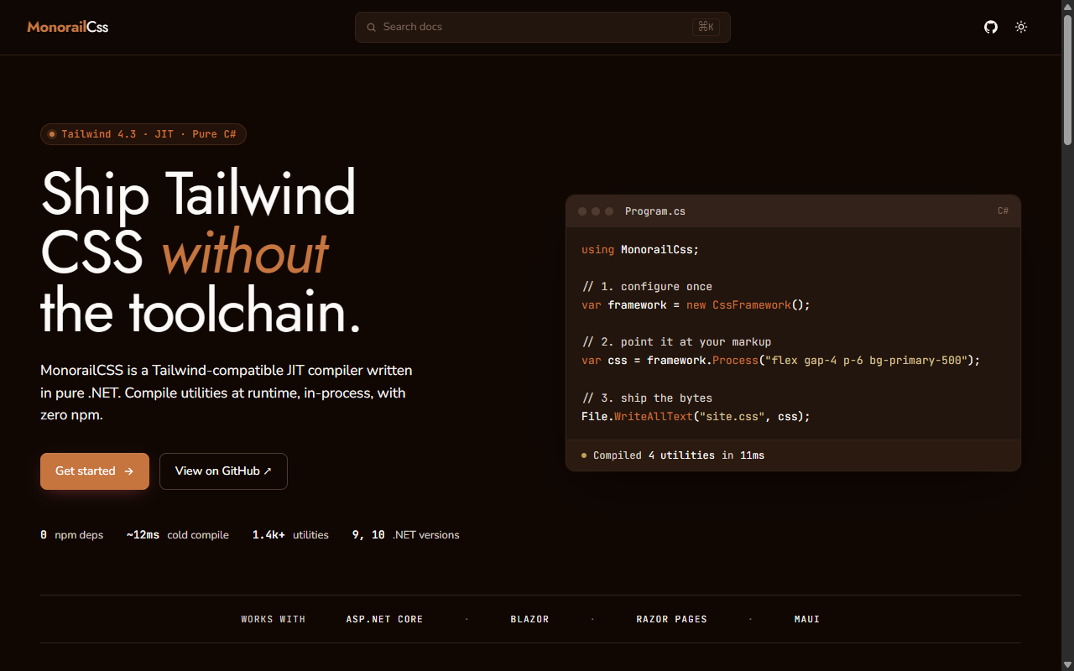Click the ASP.NET CORE label
Viewport: 1074px width, 671px height.
point(384,619)
